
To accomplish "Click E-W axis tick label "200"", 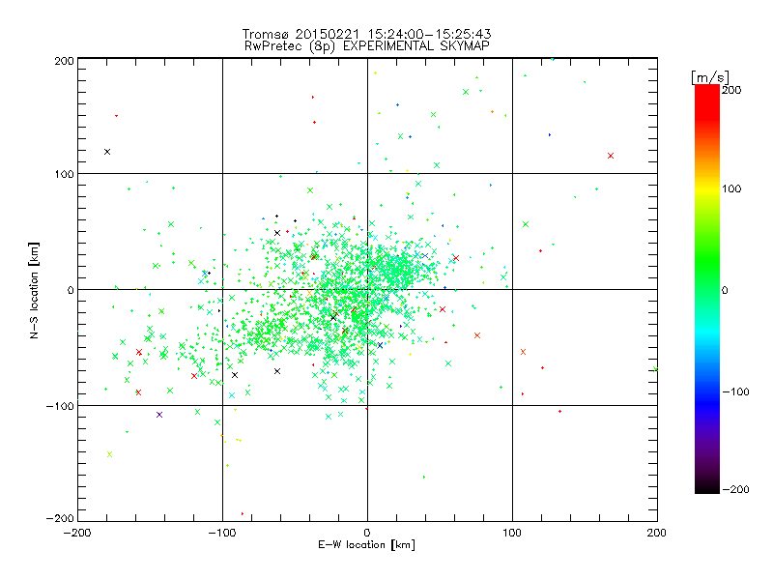I will coord(657,533).
